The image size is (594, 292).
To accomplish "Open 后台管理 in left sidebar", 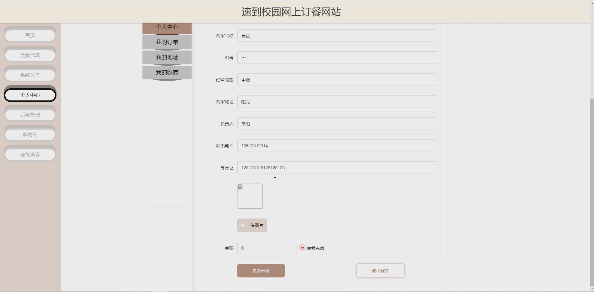I will (30, 115).
